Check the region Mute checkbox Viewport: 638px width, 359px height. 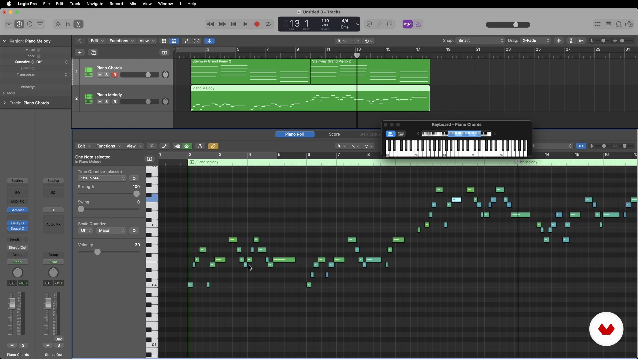point(39,50)
